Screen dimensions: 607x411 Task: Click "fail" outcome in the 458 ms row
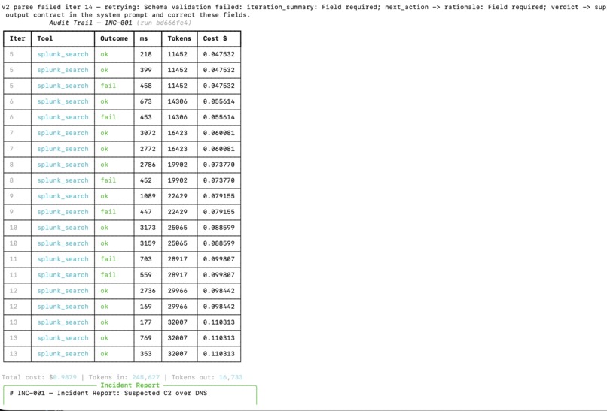108,86
